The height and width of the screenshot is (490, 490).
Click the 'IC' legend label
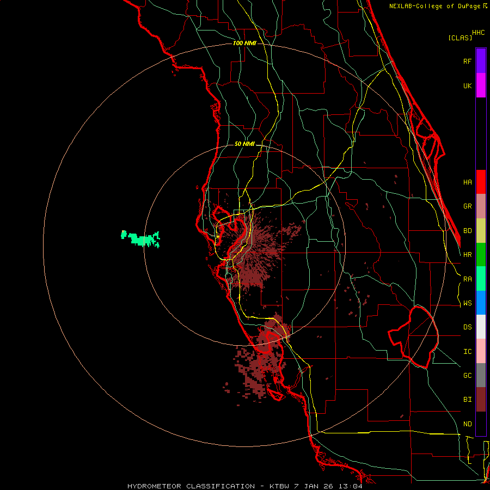point(467,351)
